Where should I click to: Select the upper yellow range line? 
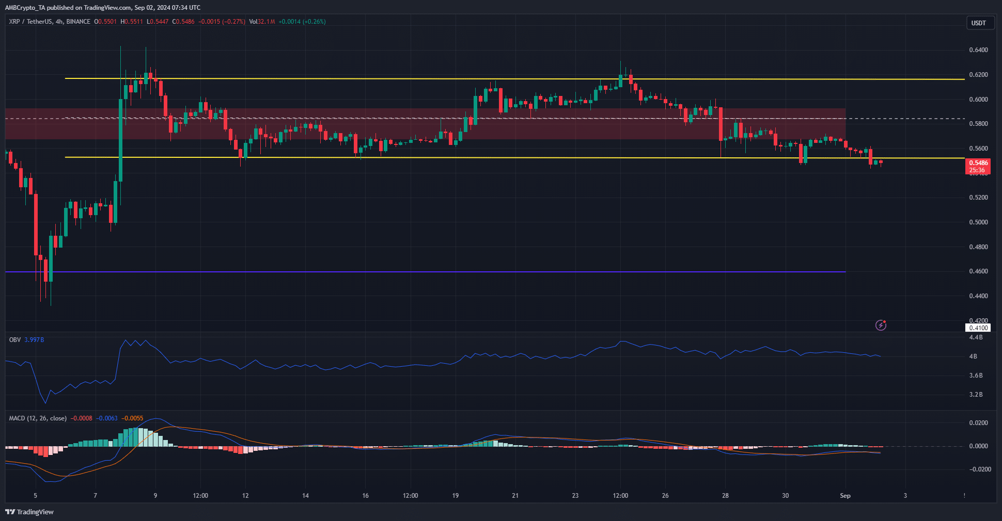tap(514, 79)
